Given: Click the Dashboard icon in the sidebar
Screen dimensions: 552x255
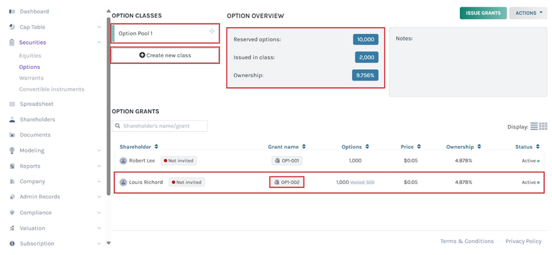Looking at the screenshot, I should (12, 12).
